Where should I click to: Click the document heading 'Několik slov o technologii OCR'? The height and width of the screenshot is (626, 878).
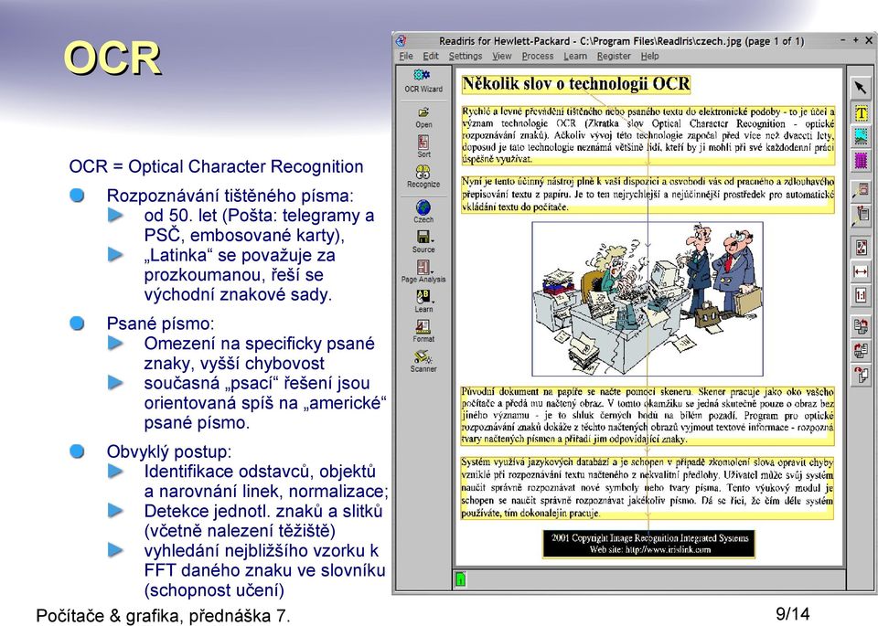point(576,84)
